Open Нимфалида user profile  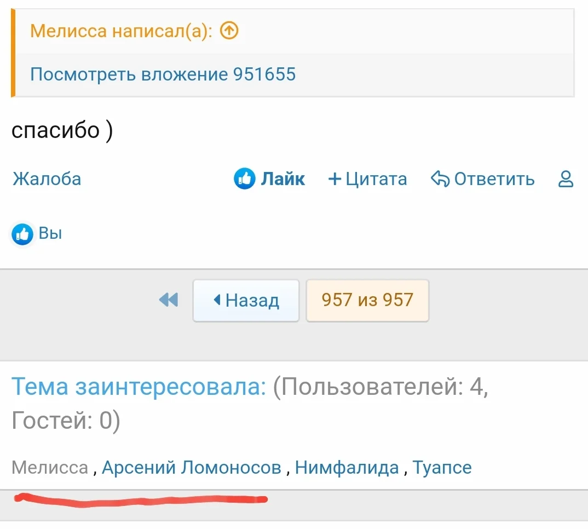click(x=347, y=468)
